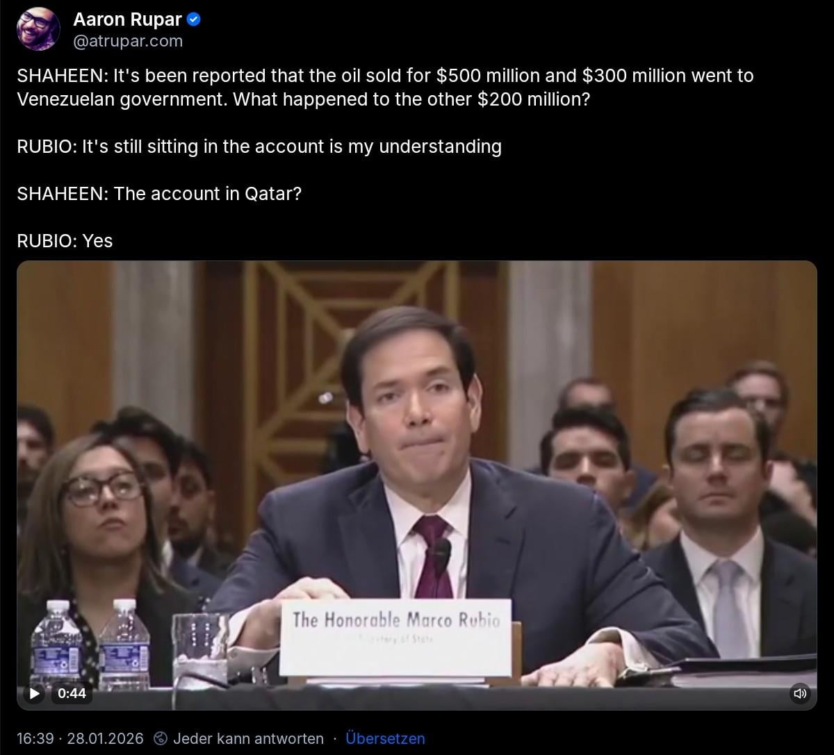
Task: Click the "RUBIO: Yes" line
Action: (x=65, y=241)
